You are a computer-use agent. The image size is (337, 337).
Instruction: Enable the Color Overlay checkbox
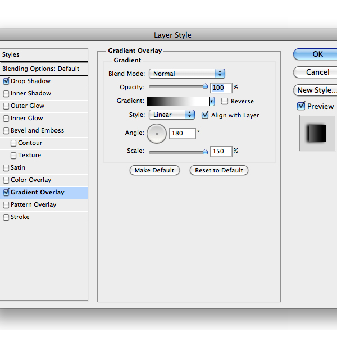point(6,180)
